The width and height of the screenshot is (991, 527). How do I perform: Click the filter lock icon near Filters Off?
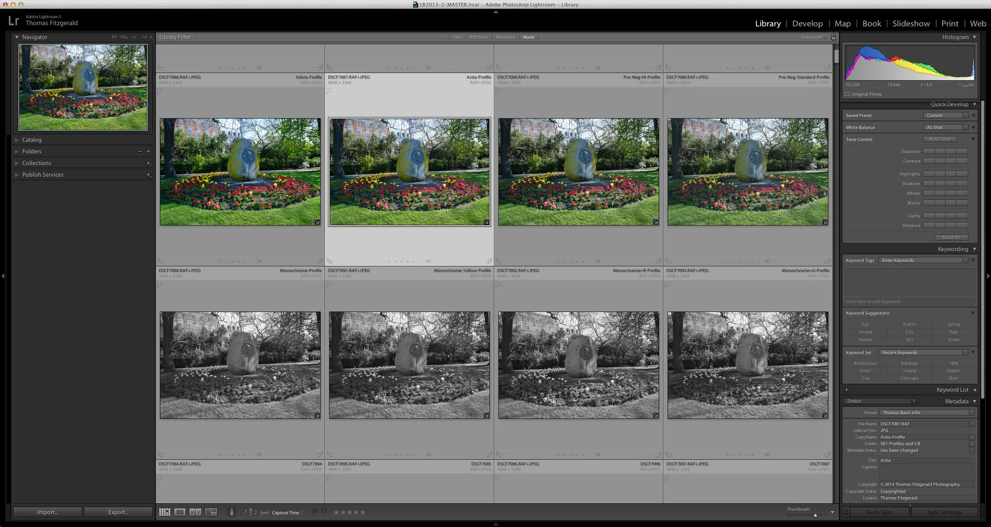point(834,37)
